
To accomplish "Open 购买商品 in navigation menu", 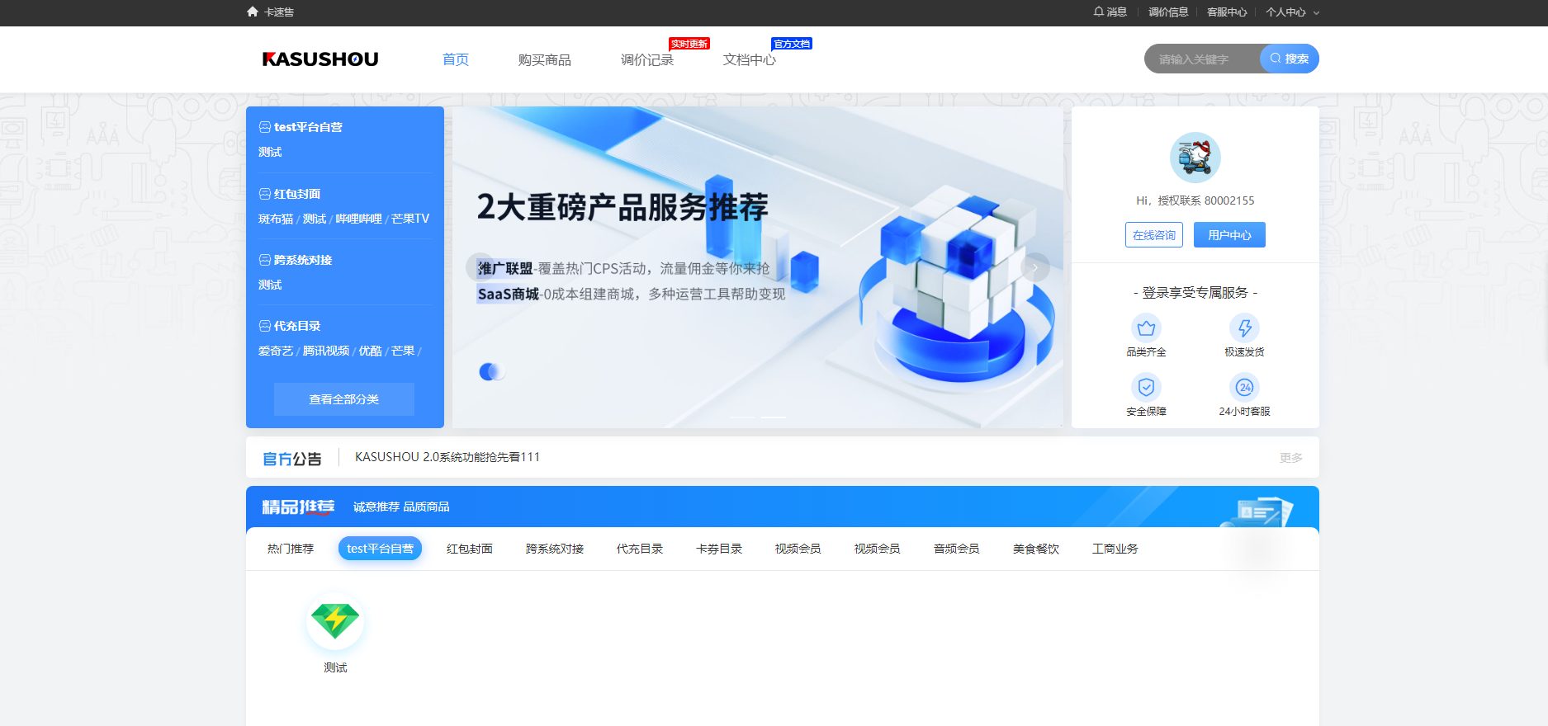I will click(x=544, y=59).
